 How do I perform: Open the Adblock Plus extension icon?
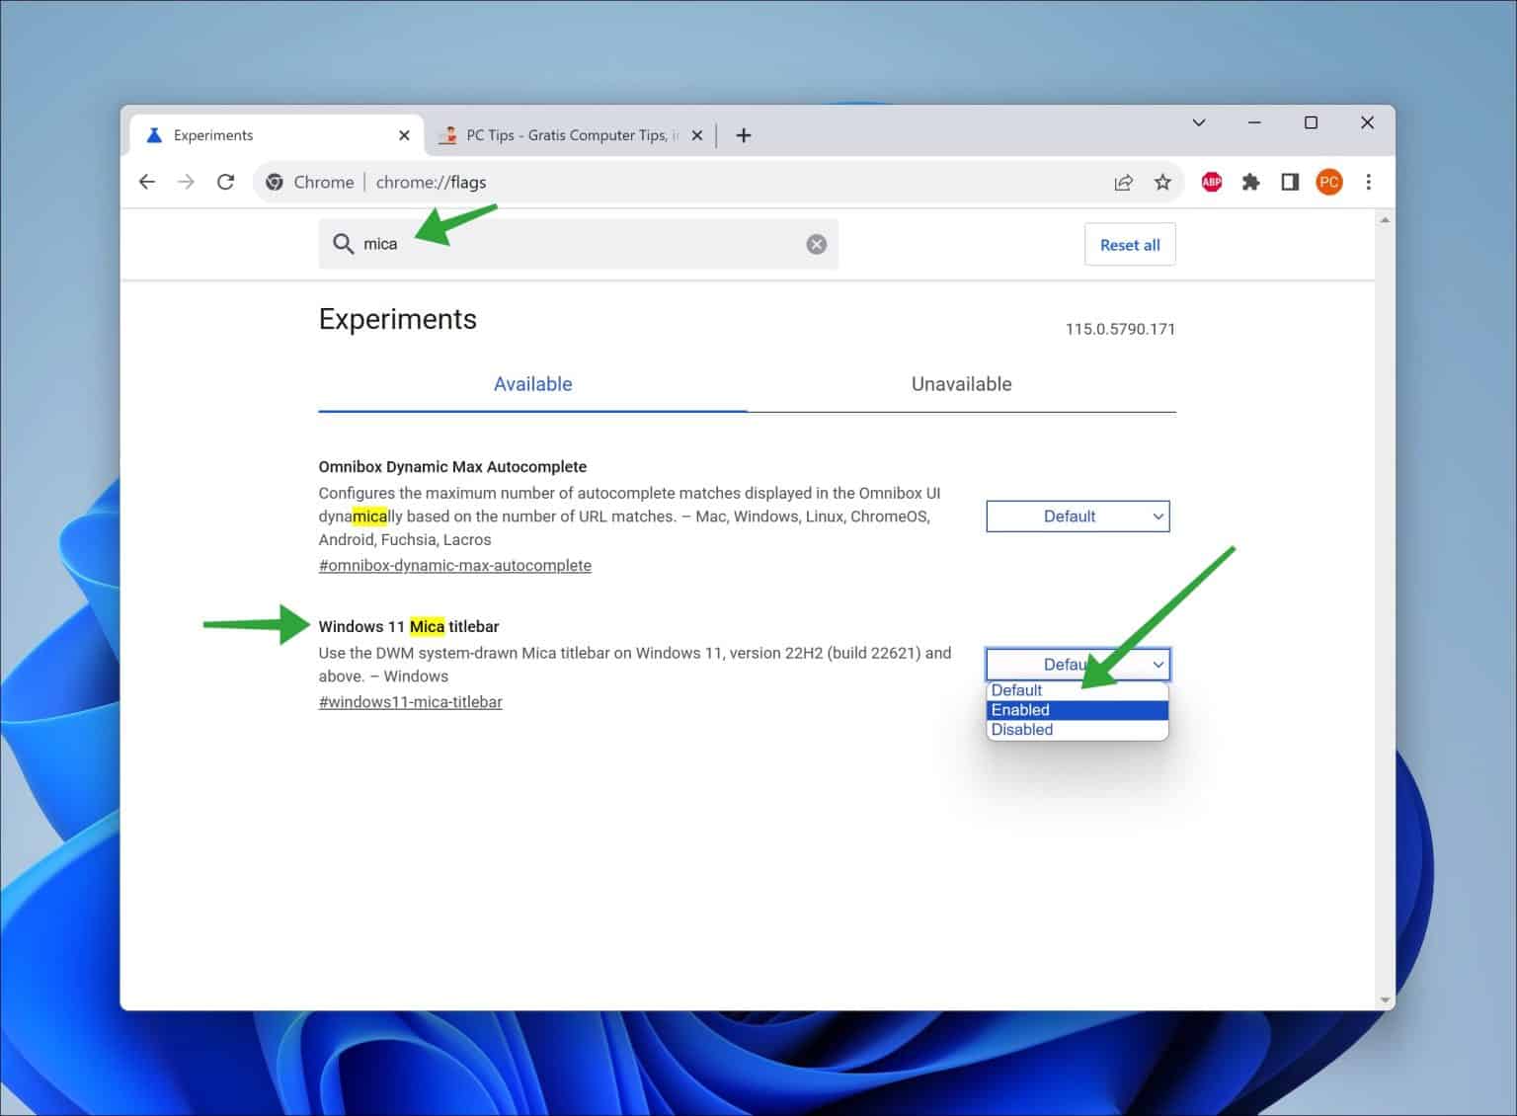[x=1211, y=182]
